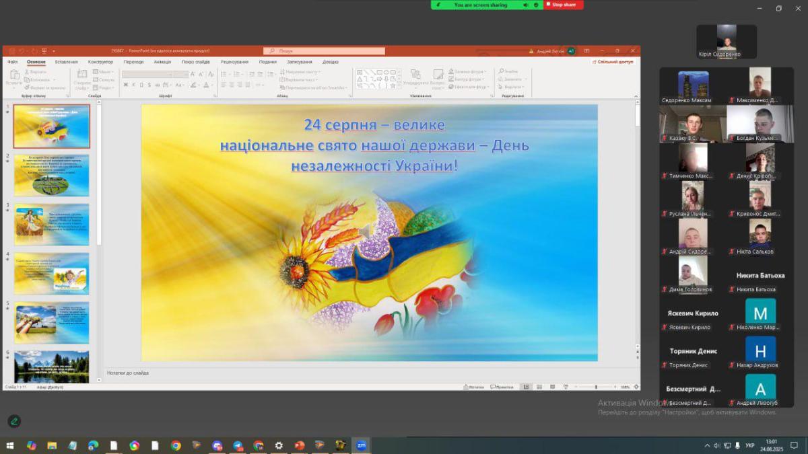Click the Створити слайд icon
Screen dimensions: 808x454
point(82,79)
